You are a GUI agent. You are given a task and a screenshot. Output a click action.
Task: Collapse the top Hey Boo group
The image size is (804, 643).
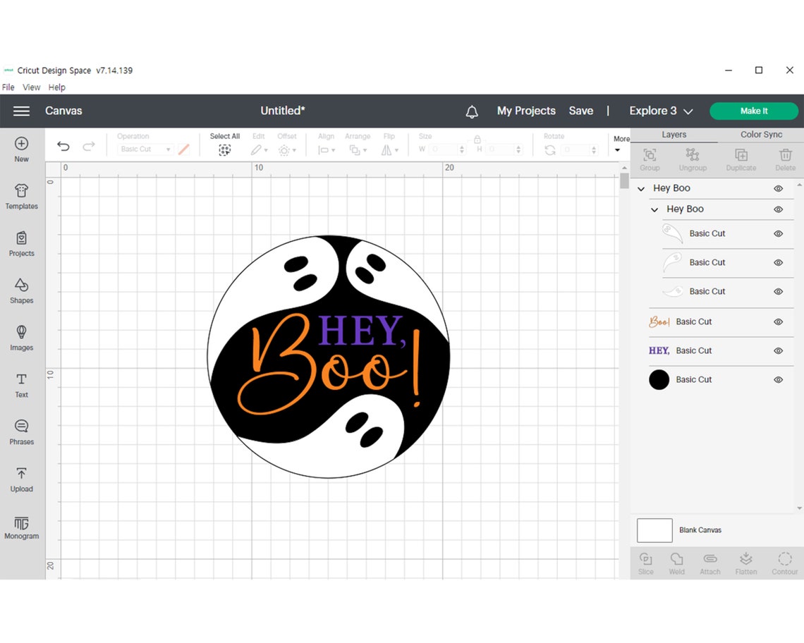pyautogui.click(x=640, y=188)
